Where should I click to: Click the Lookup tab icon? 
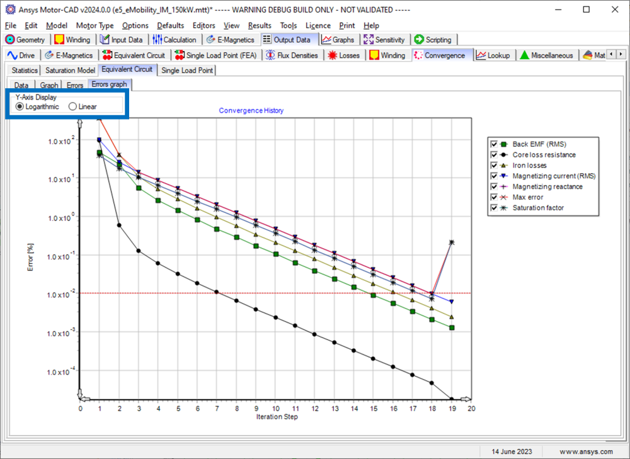[481, 55]
